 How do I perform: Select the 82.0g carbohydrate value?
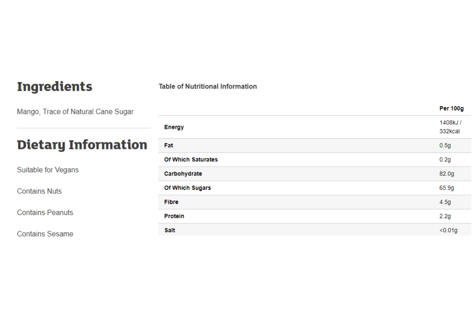click(x=446, y=174)
